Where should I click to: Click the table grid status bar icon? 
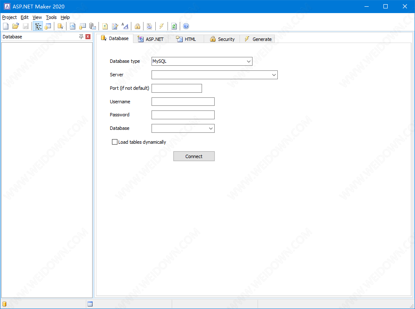click(90, 304)
